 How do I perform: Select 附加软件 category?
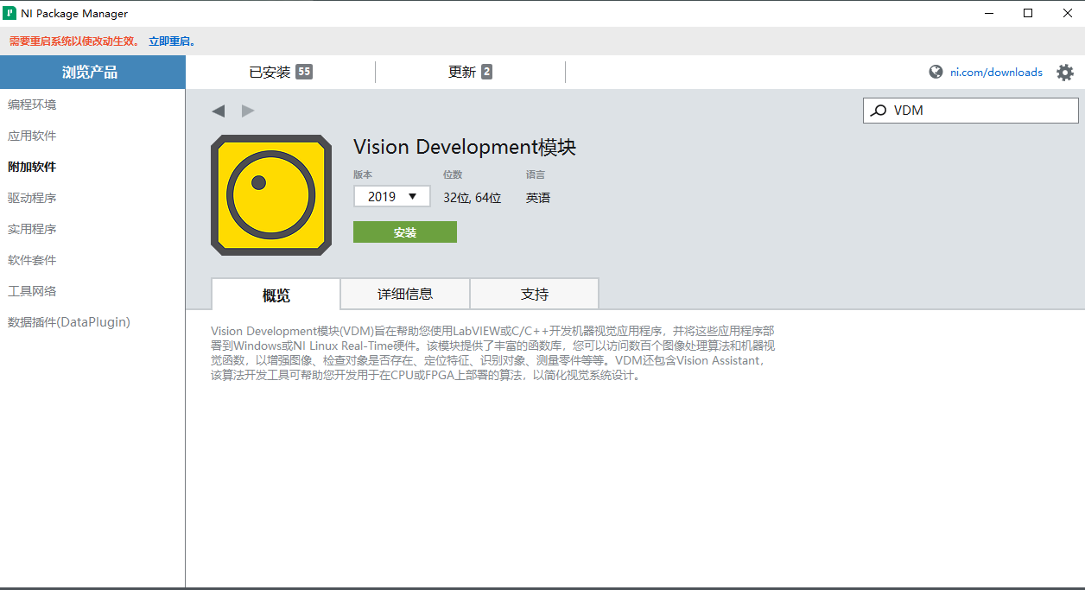(32, 167)
